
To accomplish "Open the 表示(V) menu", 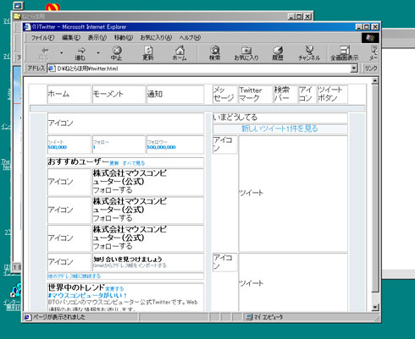I will coord(97,38).
